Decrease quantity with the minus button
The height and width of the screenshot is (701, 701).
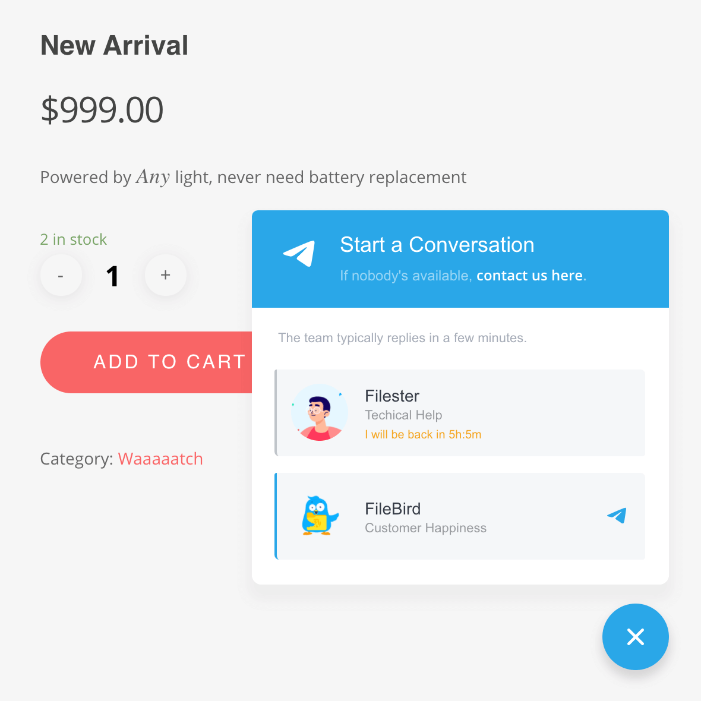click(x=61, y=276)
